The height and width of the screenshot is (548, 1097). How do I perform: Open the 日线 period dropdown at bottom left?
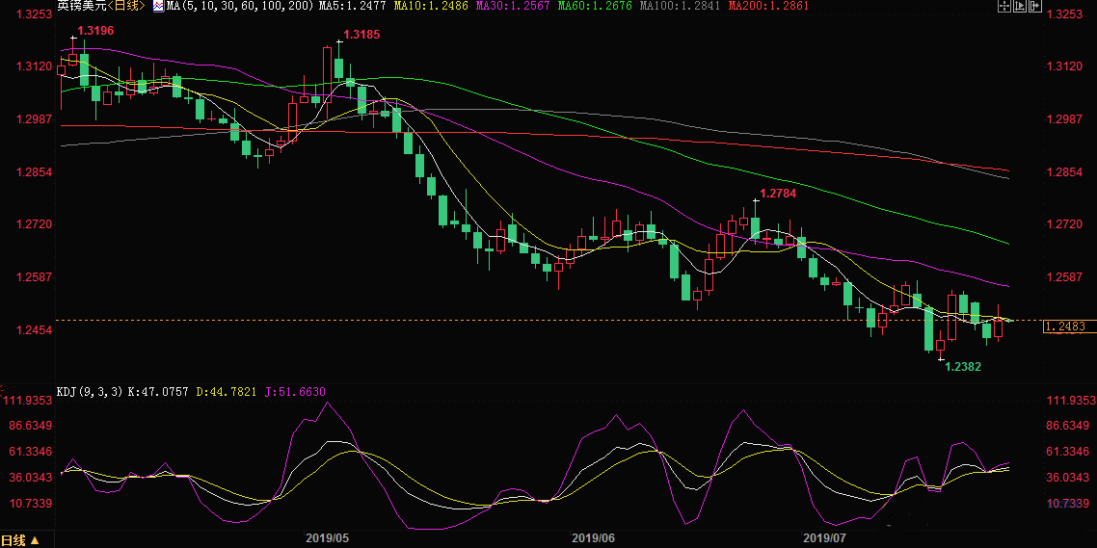tap(20, 540)
